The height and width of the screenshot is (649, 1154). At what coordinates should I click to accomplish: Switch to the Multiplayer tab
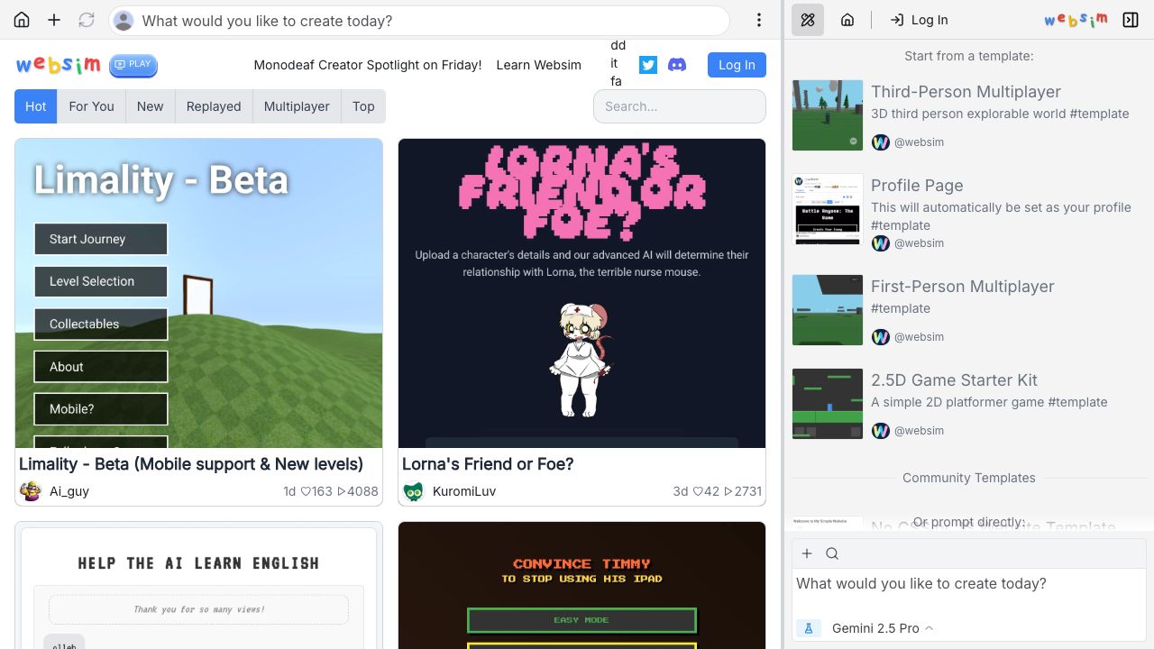click(296, 106)
